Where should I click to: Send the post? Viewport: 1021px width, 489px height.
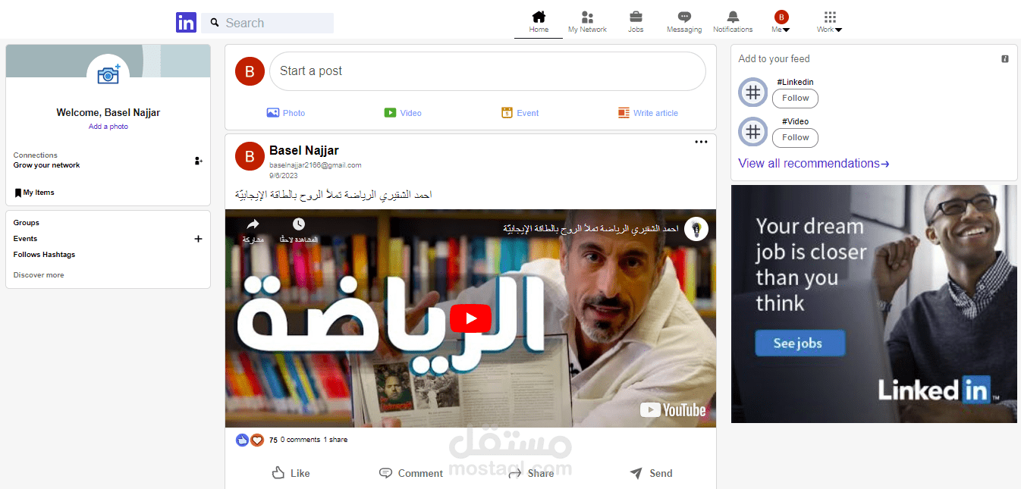pos(651,473)
